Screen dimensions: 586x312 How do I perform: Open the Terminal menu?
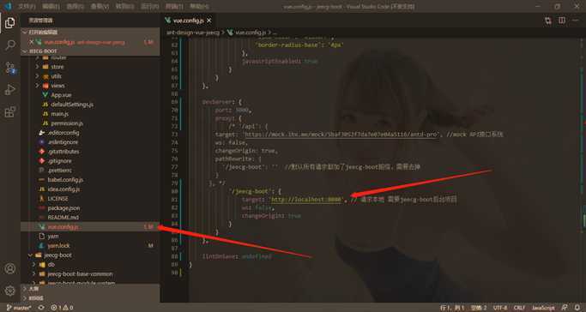point(174,6)
